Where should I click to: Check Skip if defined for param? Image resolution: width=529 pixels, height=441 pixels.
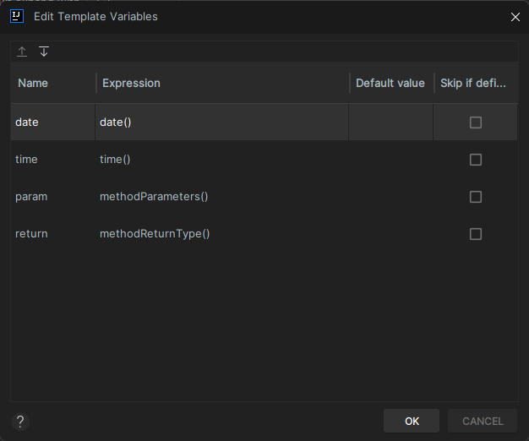click(x=476, y=197)
